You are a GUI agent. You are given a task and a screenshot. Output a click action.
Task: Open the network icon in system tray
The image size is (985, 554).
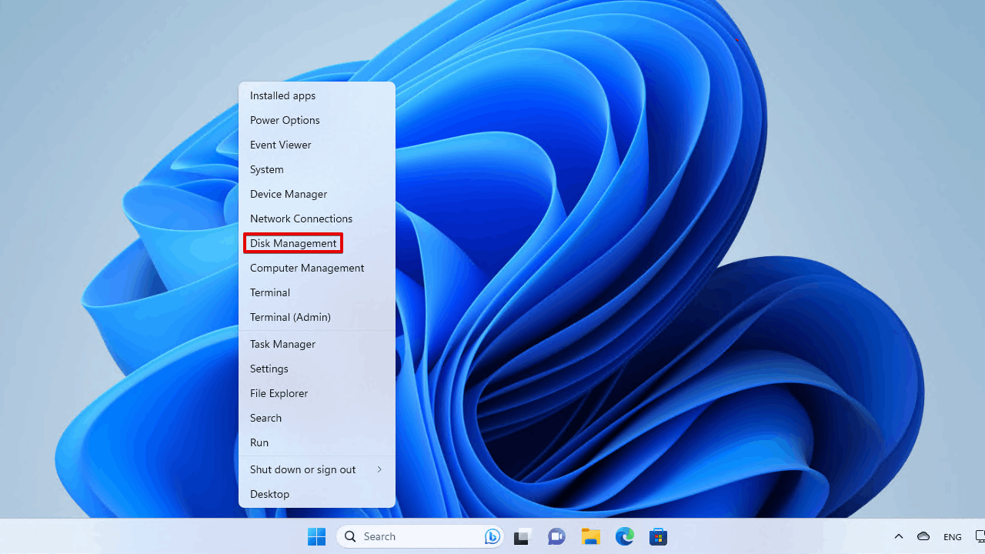[980, 536]
